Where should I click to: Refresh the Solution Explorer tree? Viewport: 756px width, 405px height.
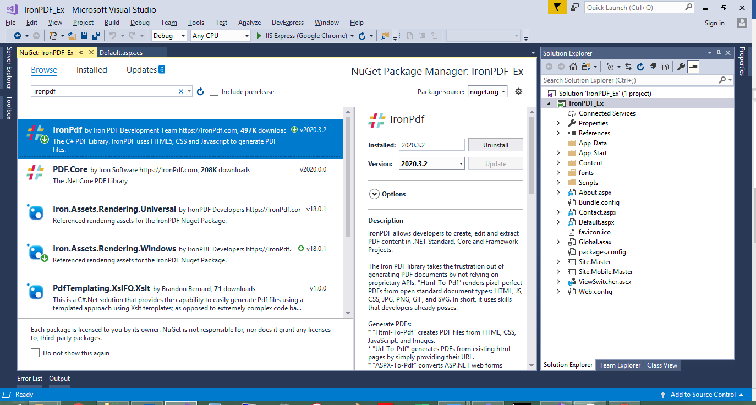click(x=640, y=67)
